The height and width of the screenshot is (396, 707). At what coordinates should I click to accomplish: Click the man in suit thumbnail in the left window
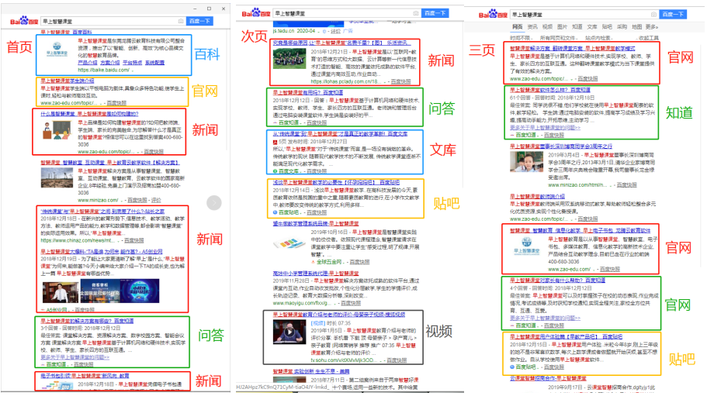60,291
